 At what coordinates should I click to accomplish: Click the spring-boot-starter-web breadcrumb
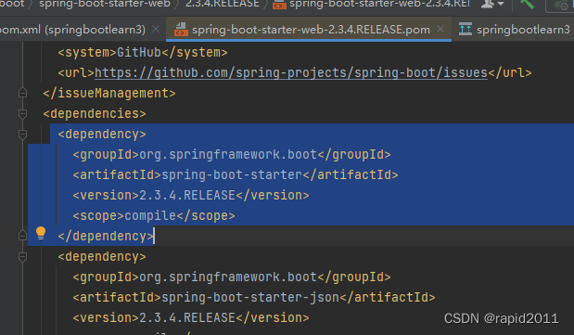tap(105, 4)
